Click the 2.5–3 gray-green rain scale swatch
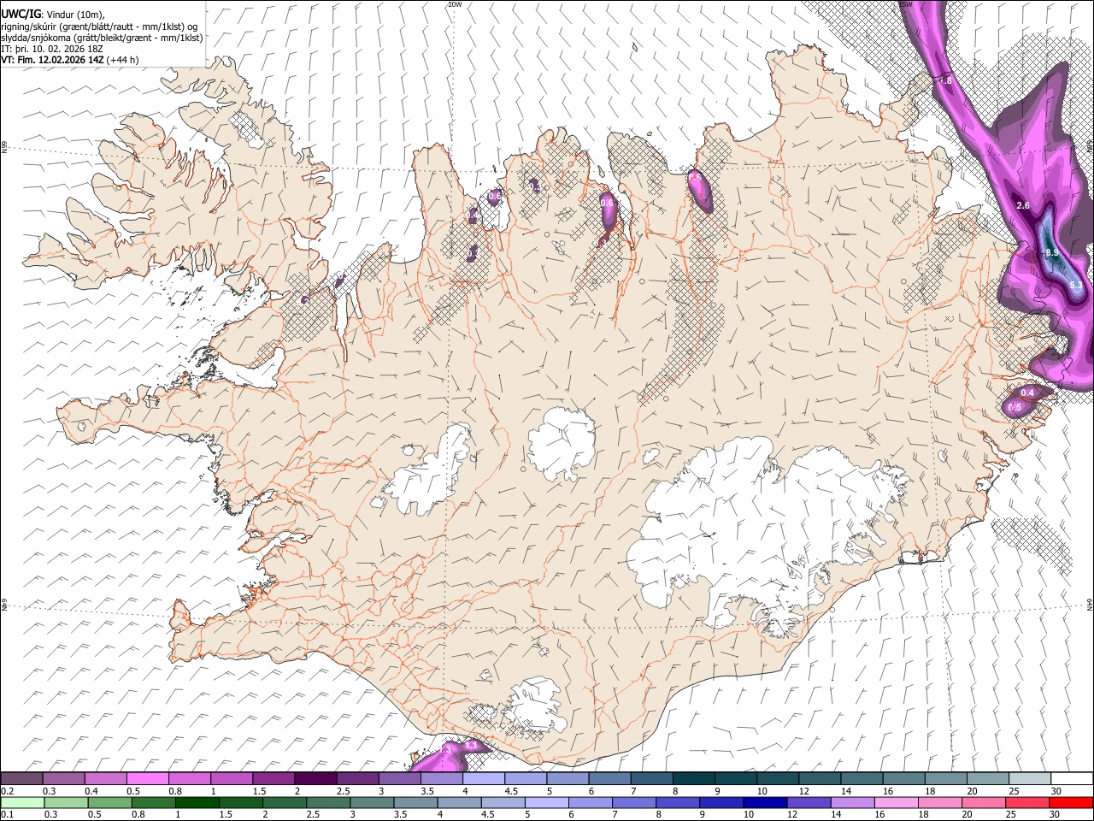Screen dimensions: 1094x821 tap(327, 802)
